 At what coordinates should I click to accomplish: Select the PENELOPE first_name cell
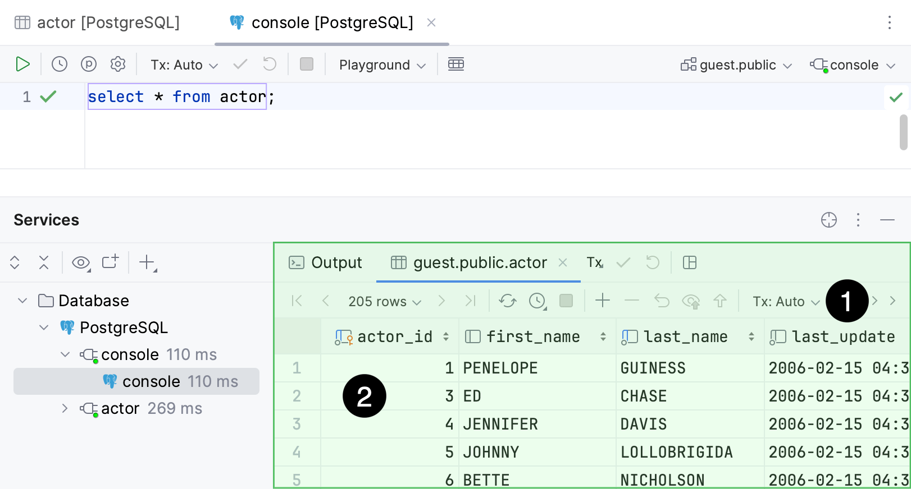500,368
